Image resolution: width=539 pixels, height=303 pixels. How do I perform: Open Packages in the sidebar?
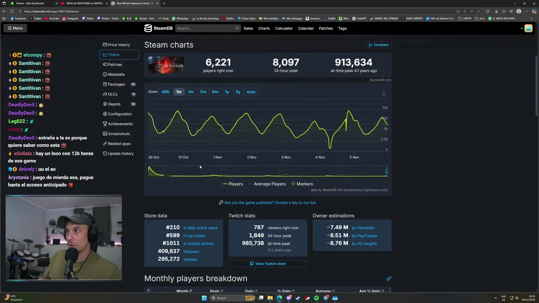[x=119, y=84]
